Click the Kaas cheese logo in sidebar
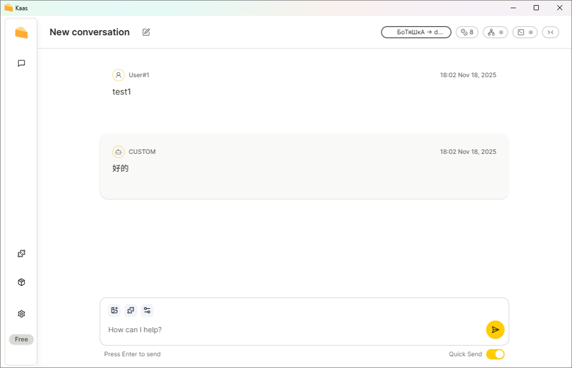 tap(21, 33)
